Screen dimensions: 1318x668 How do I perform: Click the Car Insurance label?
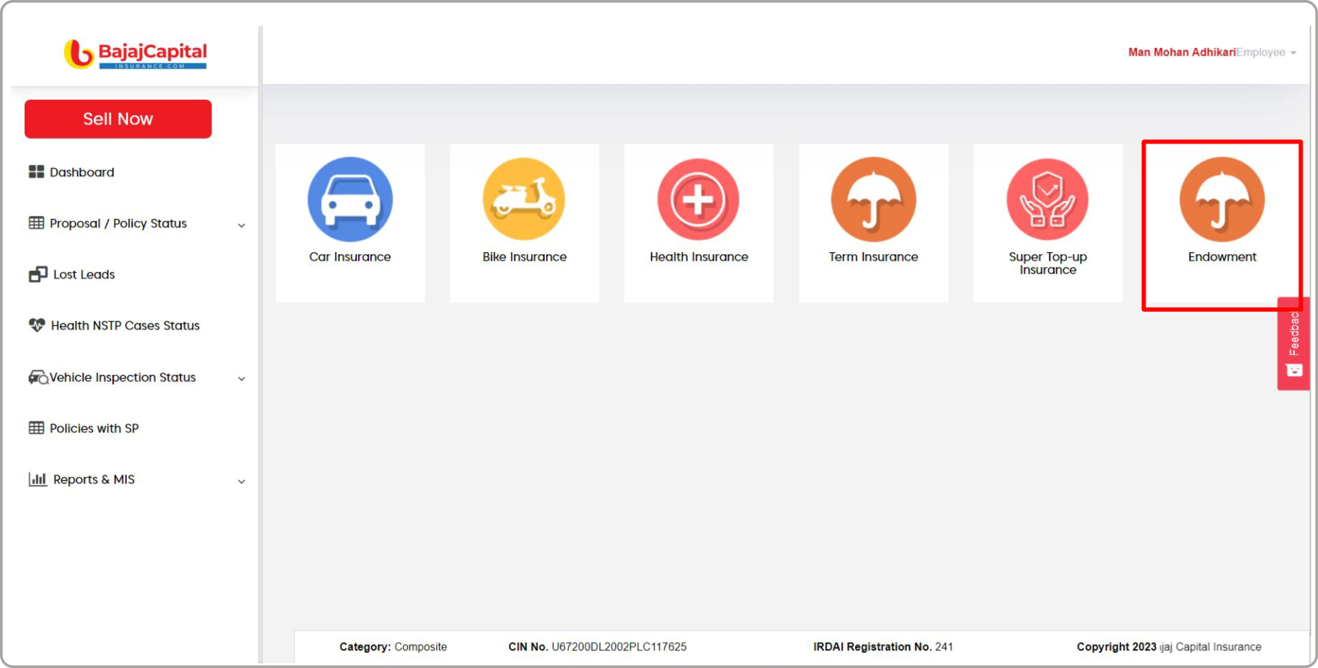350,257
